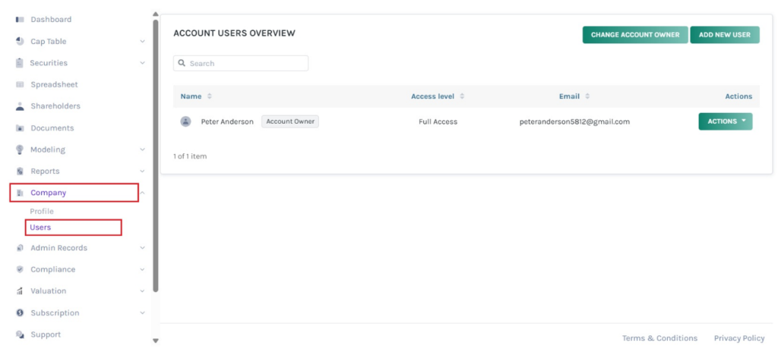Click the Securities clipboard icon
778x352 pixels.
pyautogui.click(x=20, y=63)
